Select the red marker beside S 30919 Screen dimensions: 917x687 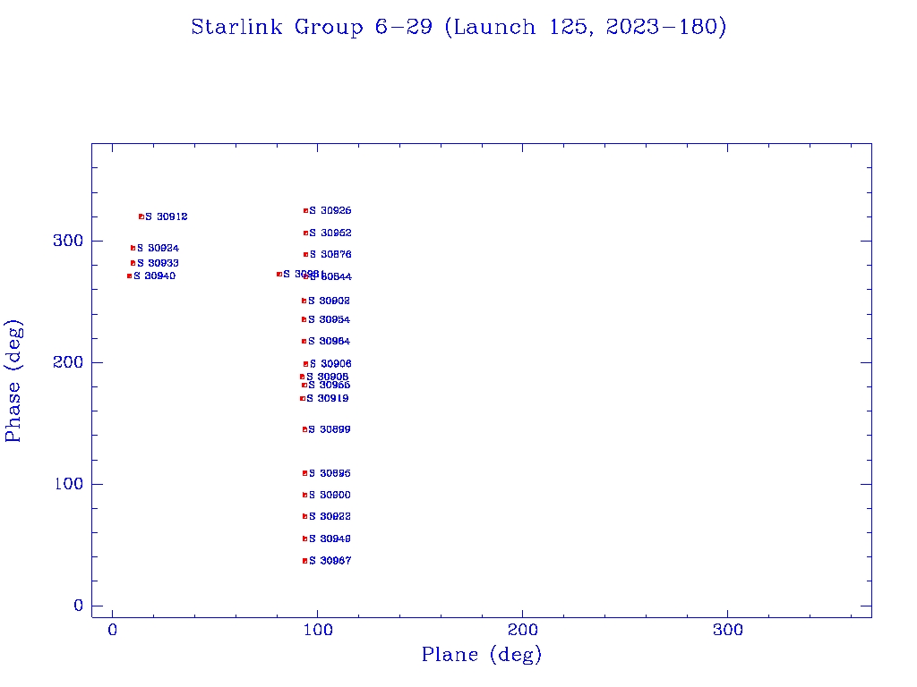click(x=303, y=398)
